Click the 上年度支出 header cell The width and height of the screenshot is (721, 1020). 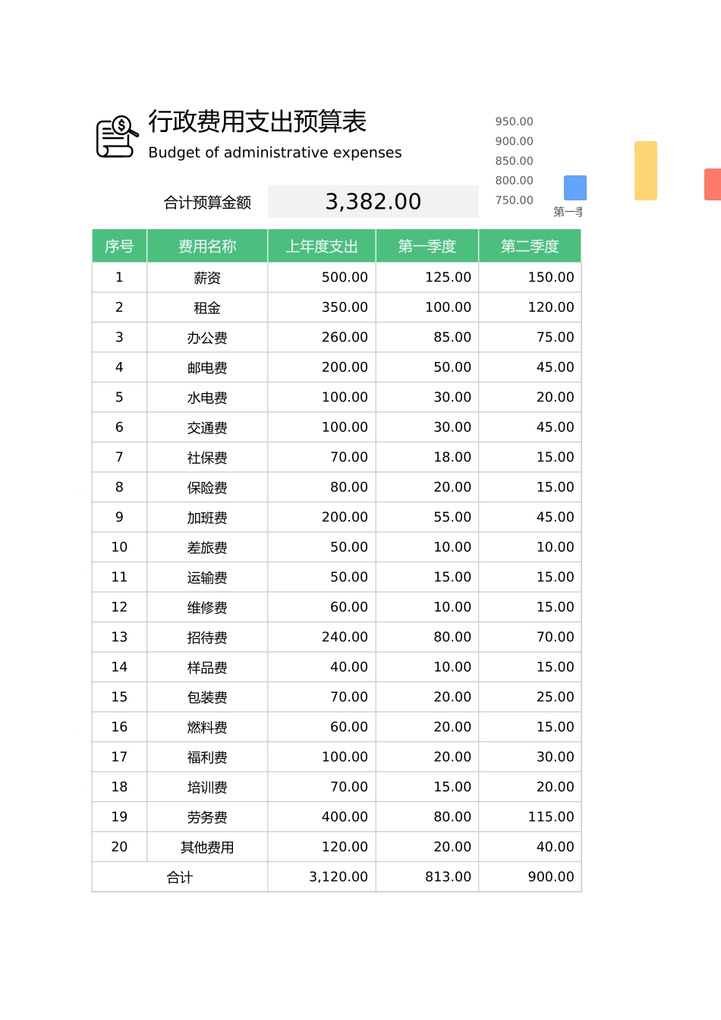tap(322, 245)
